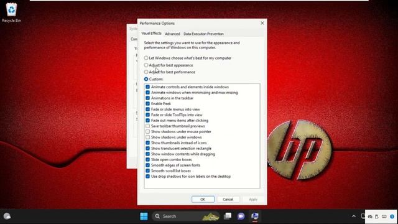
Task: Uncheck Animate controls and elements inside windows
Action: 148,87
